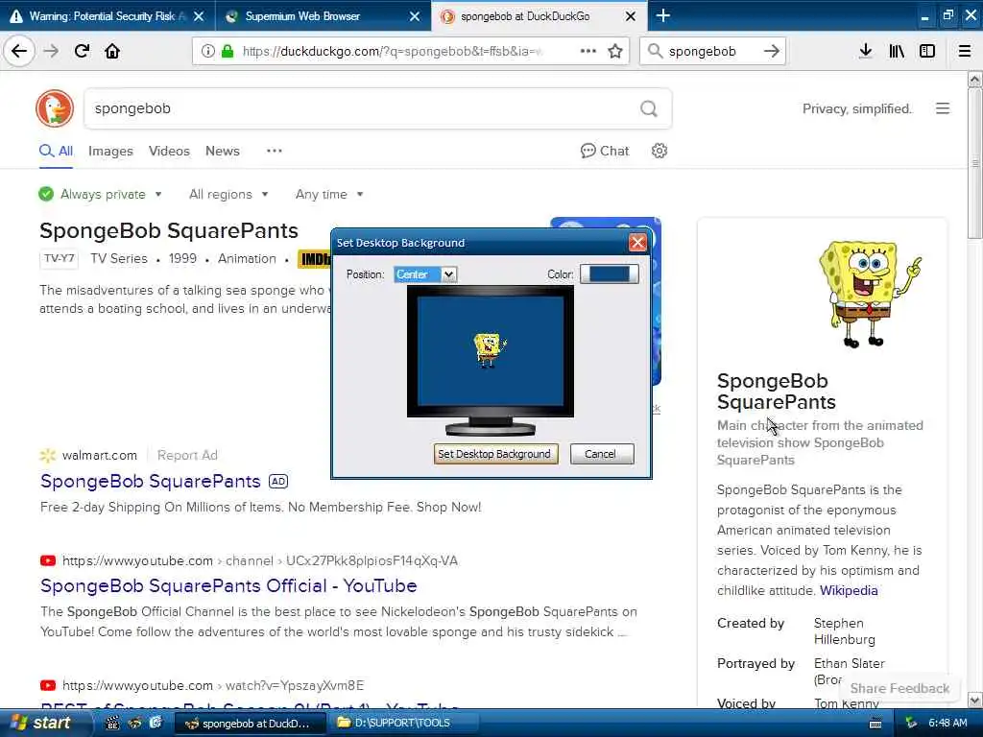Open SpongeBob SquarePants Official YouTube result
The height and width of the screenshot is (737, 983).
tap(228, 586)
